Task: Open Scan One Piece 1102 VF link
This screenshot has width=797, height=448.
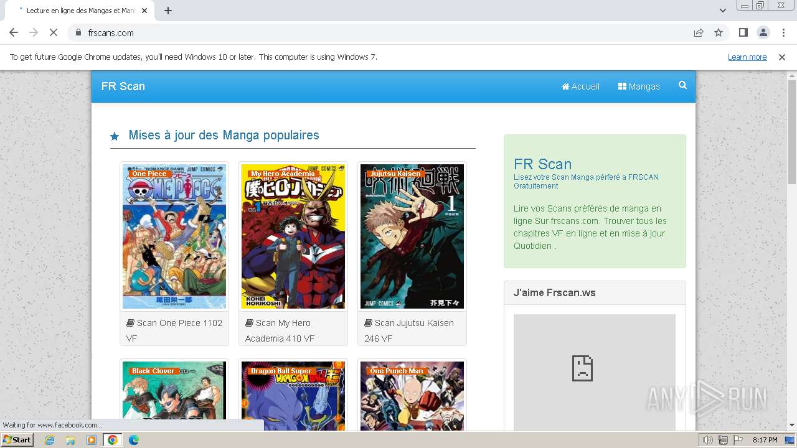Action: click(x=174, y=330)
